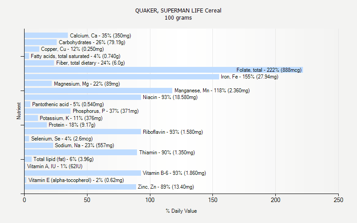
Task: Click the Vitamin B-6 bar in the chart
Action: (x=83, y=173)
